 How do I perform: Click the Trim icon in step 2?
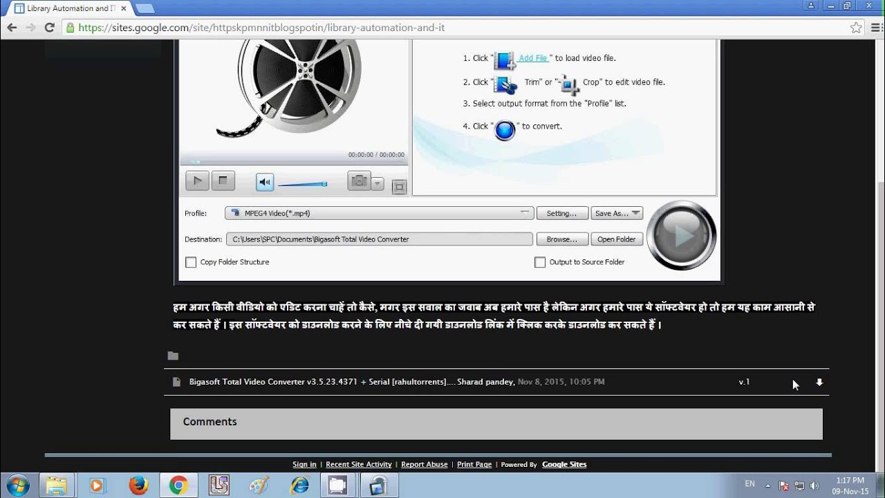pos(505,84)
